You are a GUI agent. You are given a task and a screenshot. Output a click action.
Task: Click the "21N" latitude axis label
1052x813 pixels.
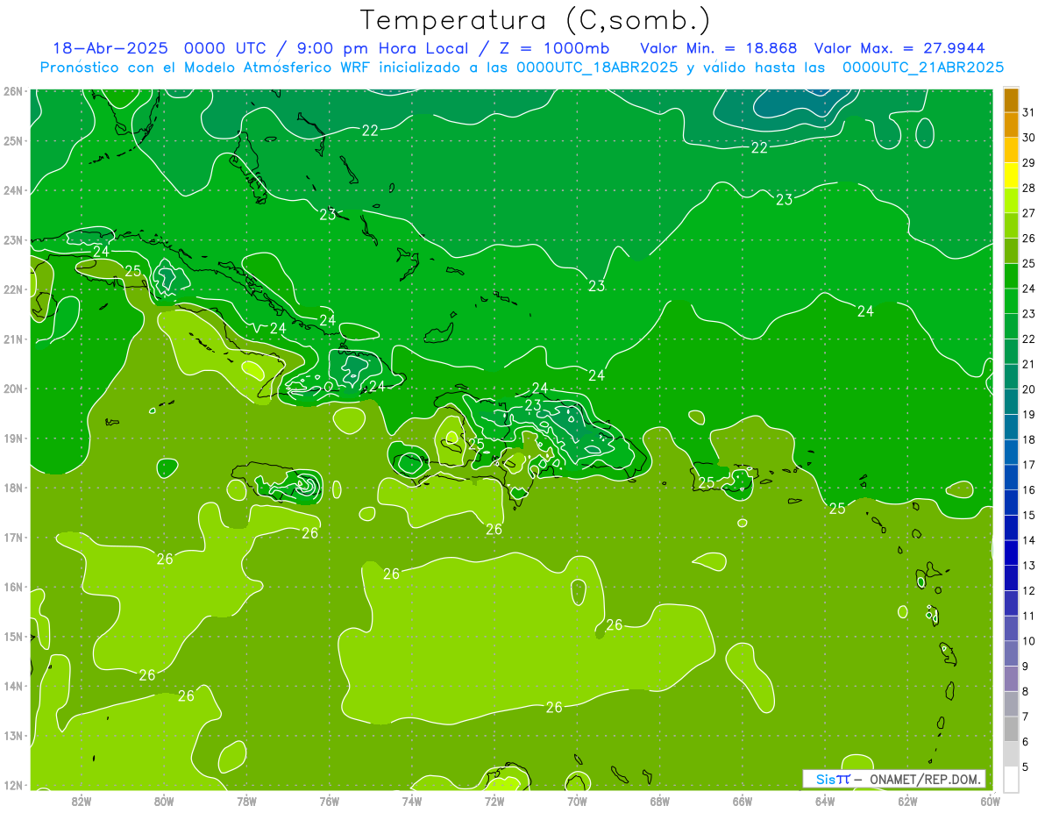coord(13,339)
